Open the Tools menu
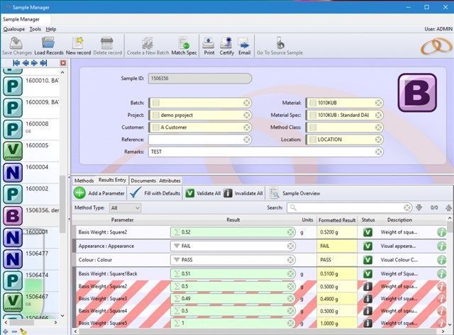 click(x=35, y=29)
